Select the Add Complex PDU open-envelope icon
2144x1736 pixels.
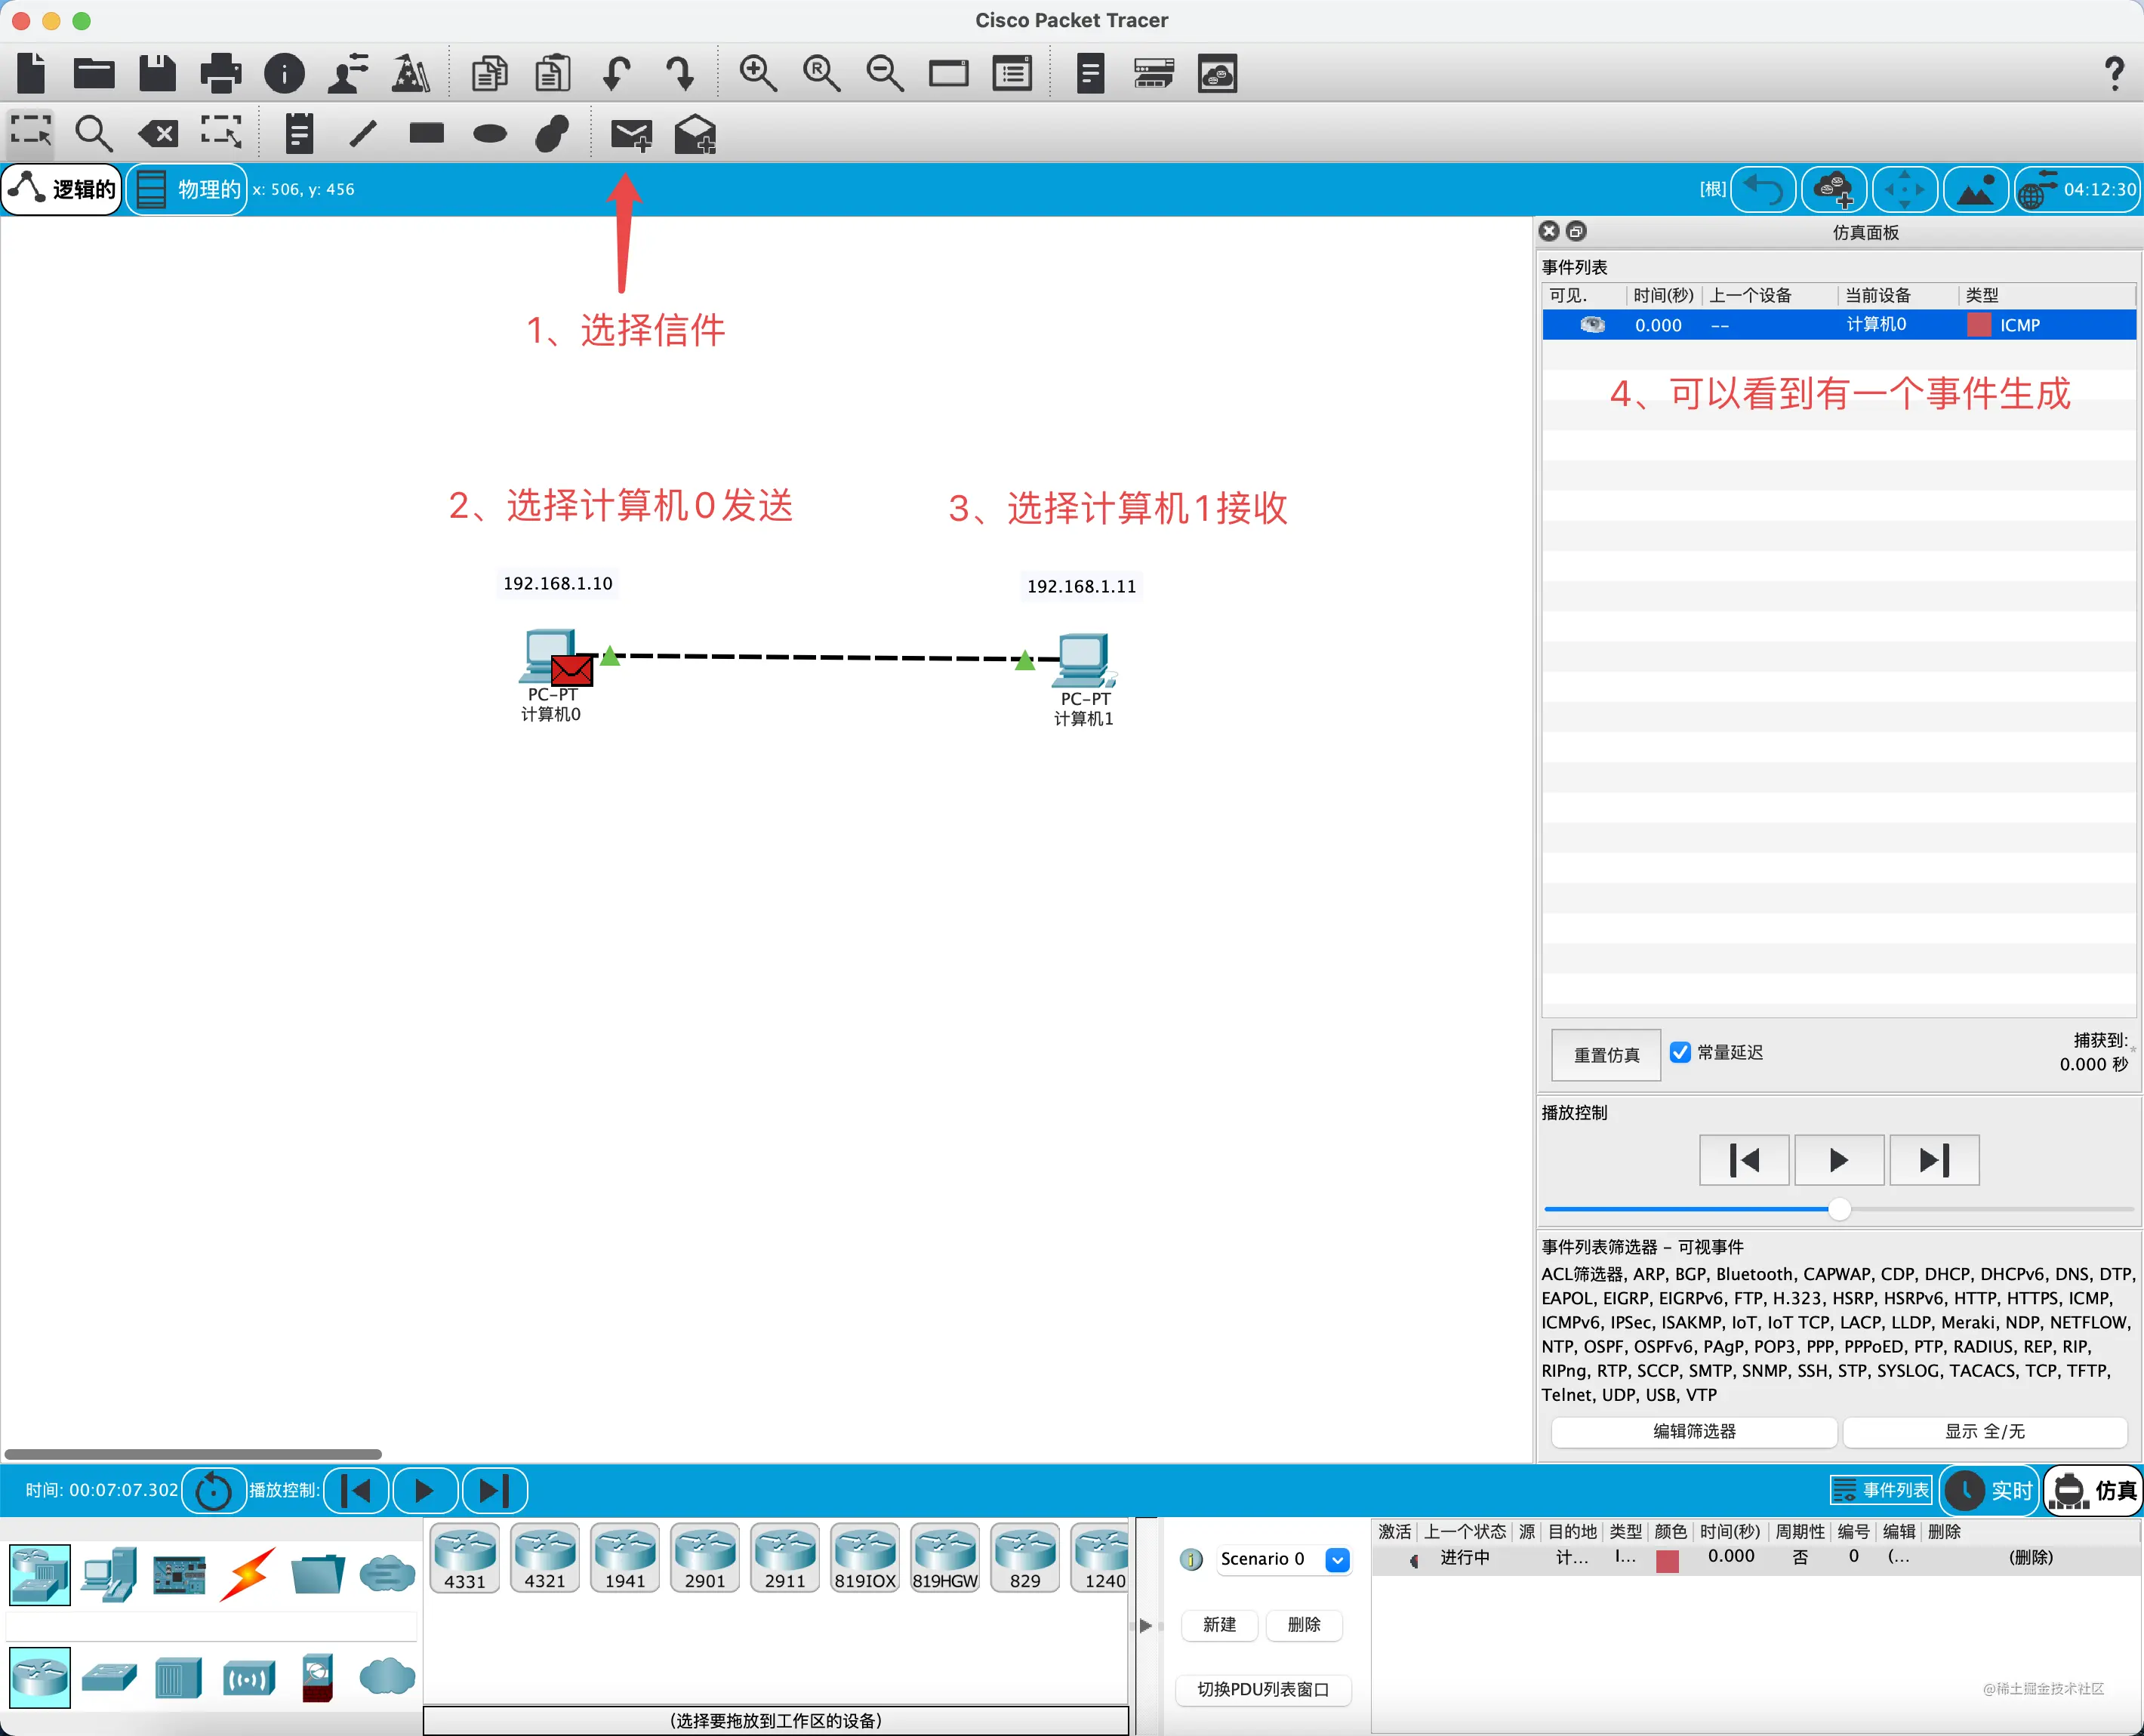click(x=695, y=134)
